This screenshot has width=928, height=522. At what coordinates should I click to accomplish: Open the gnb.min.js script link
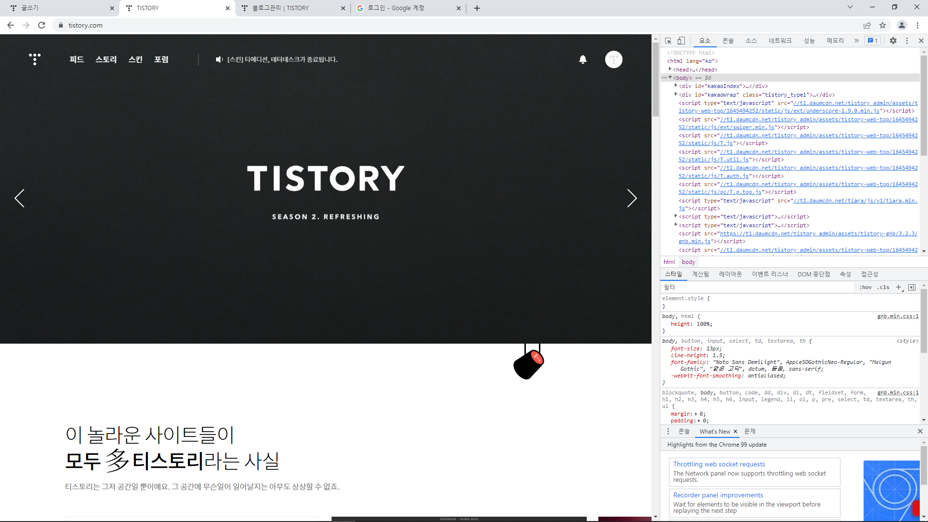tap(797, 237)
